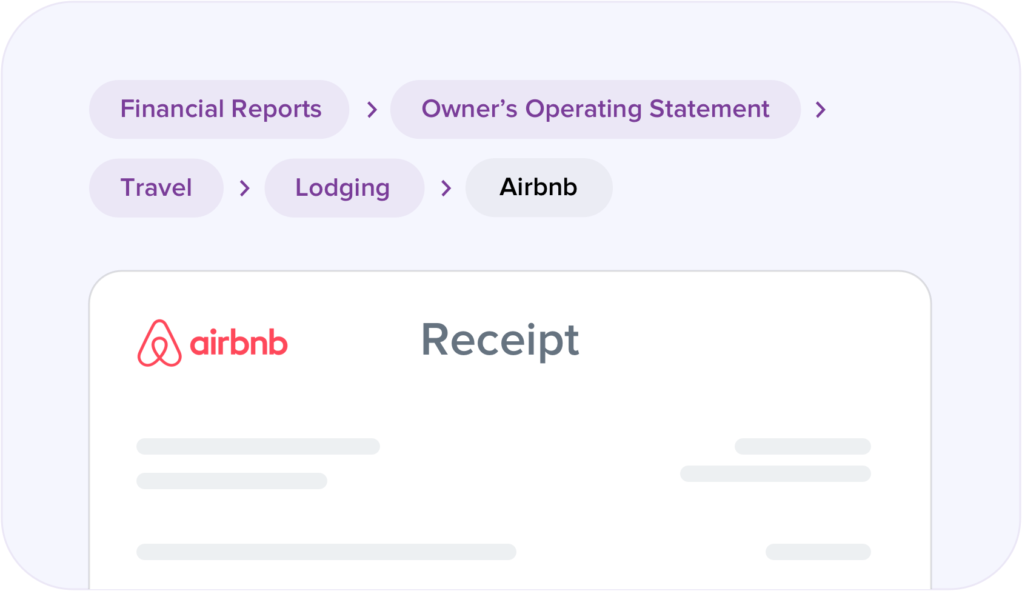Viewport: 1022px width, 591px height.
Task: Click the small bottom-right placeholder bar
Action: pyautogui.click(x=818, y=552)
